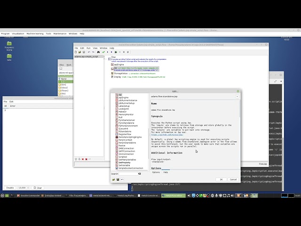
Task: Switch to the Options tab in Edit dialog
Action: tap(156, 172)
